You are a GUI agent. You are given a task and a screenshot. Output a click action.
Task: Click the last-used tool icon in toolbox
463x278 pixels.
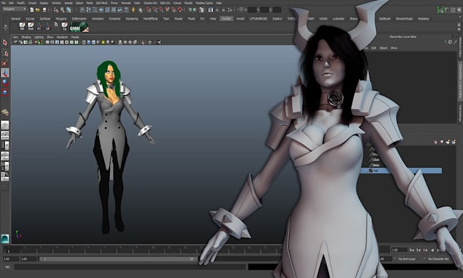pyautogui.click(x=5, y=112)
